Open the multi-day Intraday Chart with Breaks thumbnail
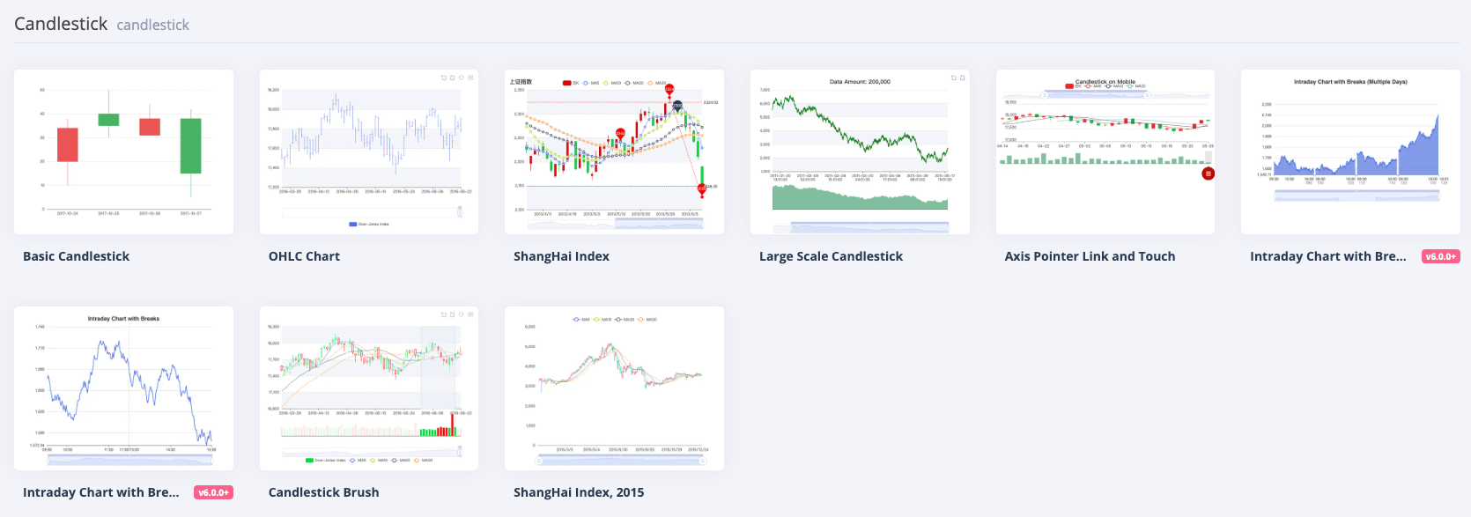The height and width of the screenshot is (517, 1471). pyautogui.click(x=1350, y=151)
